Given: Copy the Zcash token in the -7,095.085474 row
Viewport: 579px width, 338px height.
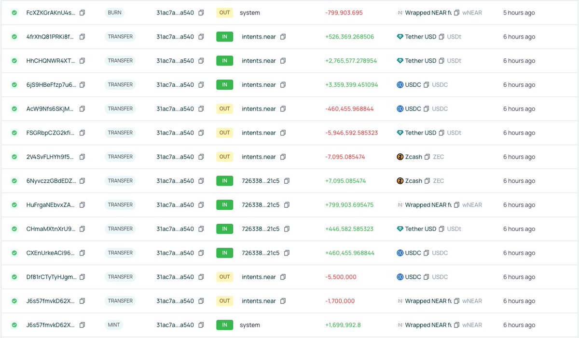Looking at the screenshot, I should point(427,157).
